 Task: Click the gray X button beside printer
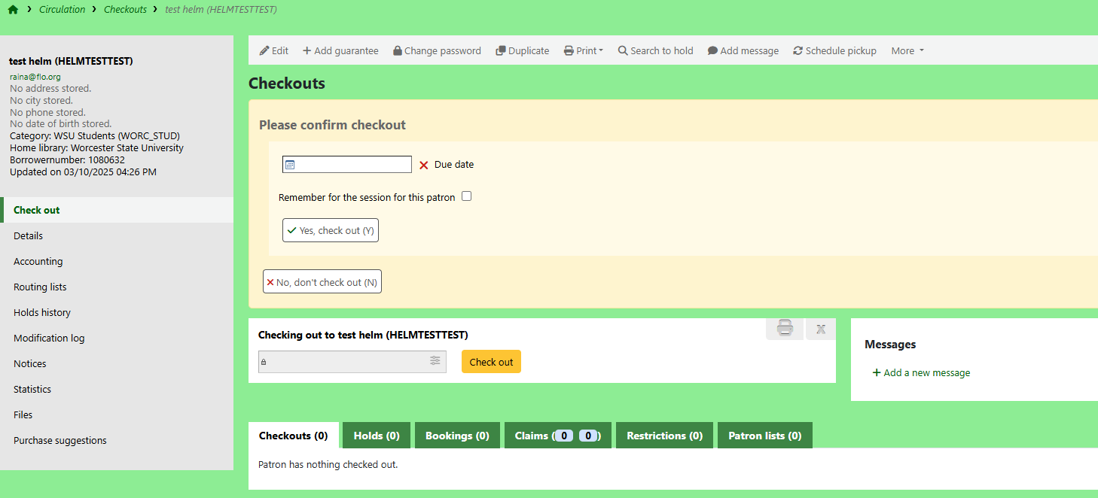pos(821,329)
